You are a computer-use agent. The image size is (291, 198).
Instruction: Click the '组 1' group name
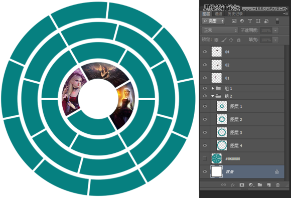pyautogui.click(x=228, y=88)
